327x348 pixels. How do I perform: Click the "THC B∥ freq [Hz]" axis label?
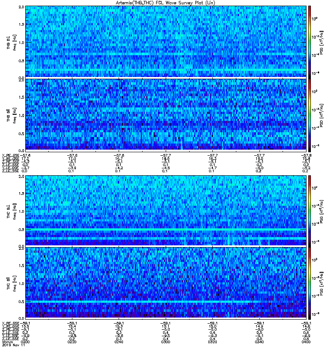tap(12, 284)
